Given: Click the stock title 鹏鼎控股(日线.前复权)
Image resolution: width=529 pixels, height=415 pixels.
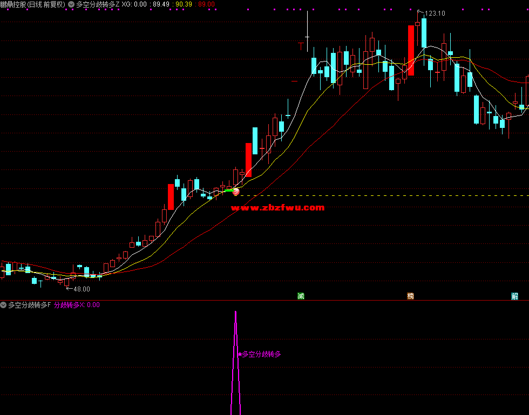Looking at the screenshot, I should (33, 4).
